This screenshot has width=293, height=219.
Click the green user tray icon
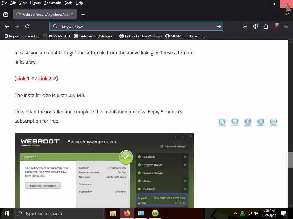click(242, 213)
